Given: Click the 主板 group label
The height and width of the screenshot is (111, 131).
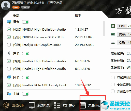Looking at the screenshot, I should coord(16,94).
